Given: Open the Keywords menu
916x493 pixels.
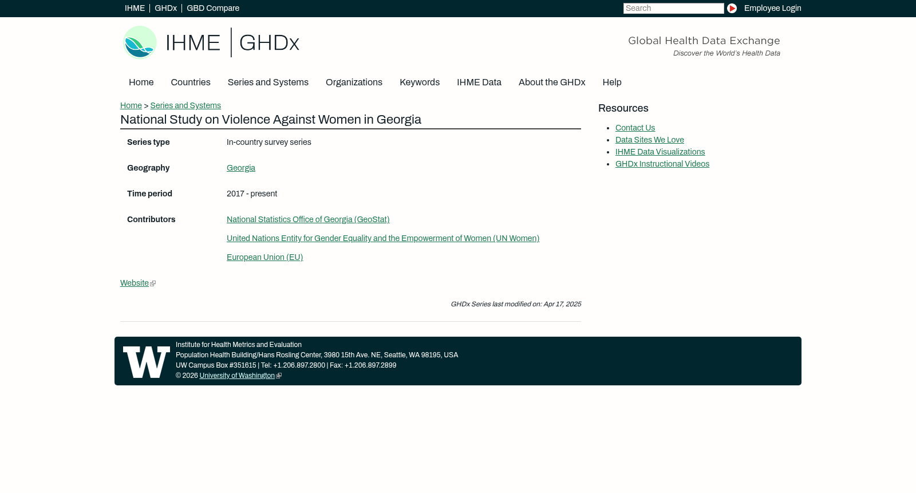Looking at the screenshot, I should coord(420,82).
